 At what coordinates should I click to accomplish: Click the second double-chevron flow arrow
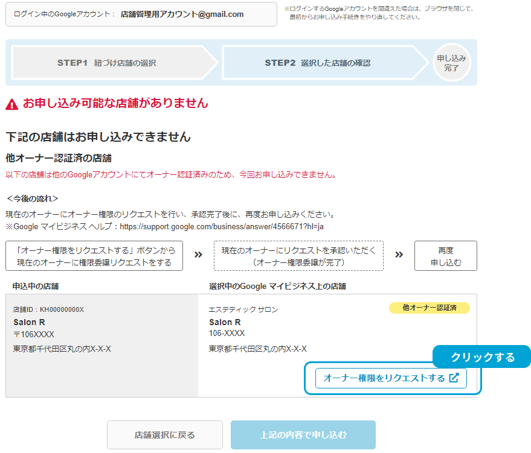point(399,255)
